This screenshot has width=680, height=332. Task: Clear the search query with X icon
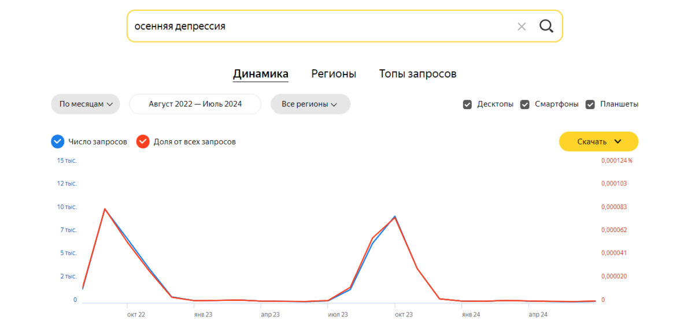(x=522, y=27)
